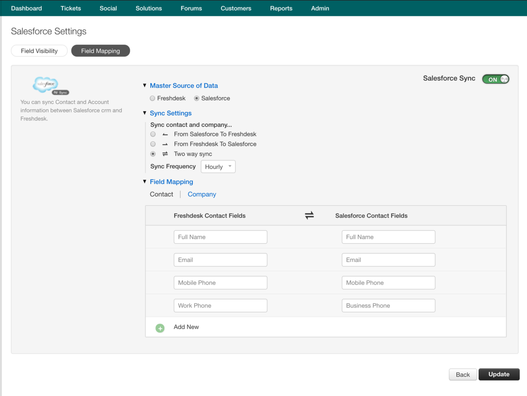Toggle Salesforce Sync off

495,79
